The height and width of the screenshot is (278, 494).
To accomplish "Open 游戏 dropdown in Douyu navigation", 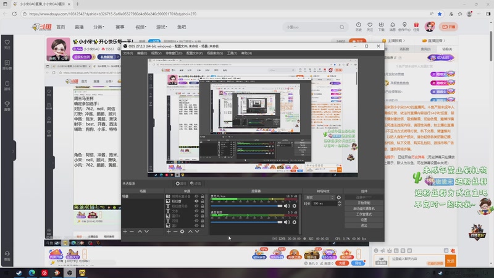I will (x=162, y=27).
